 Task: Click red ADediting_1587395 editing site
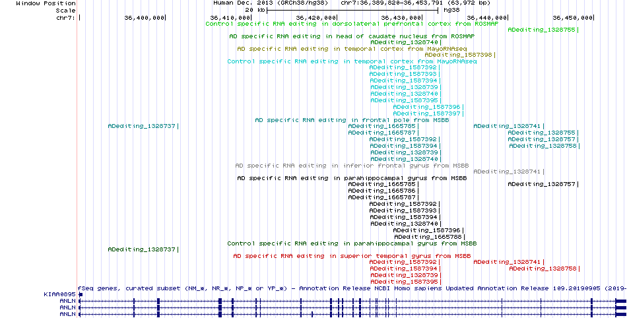click(x=403, y=282)
